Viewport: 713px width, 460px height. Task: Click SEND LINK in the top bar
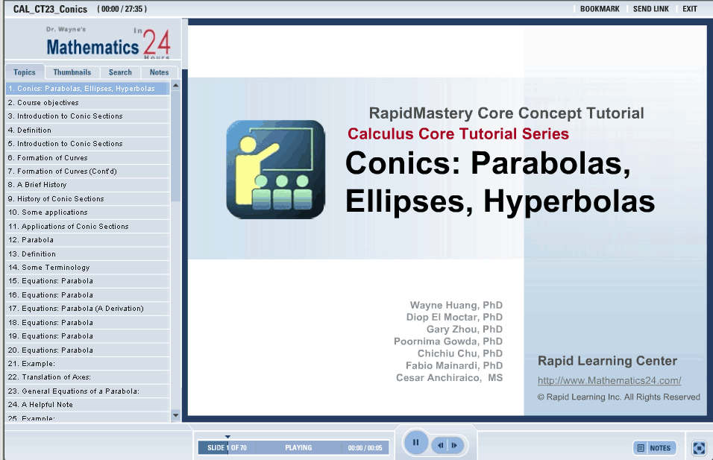coord(650,9)
